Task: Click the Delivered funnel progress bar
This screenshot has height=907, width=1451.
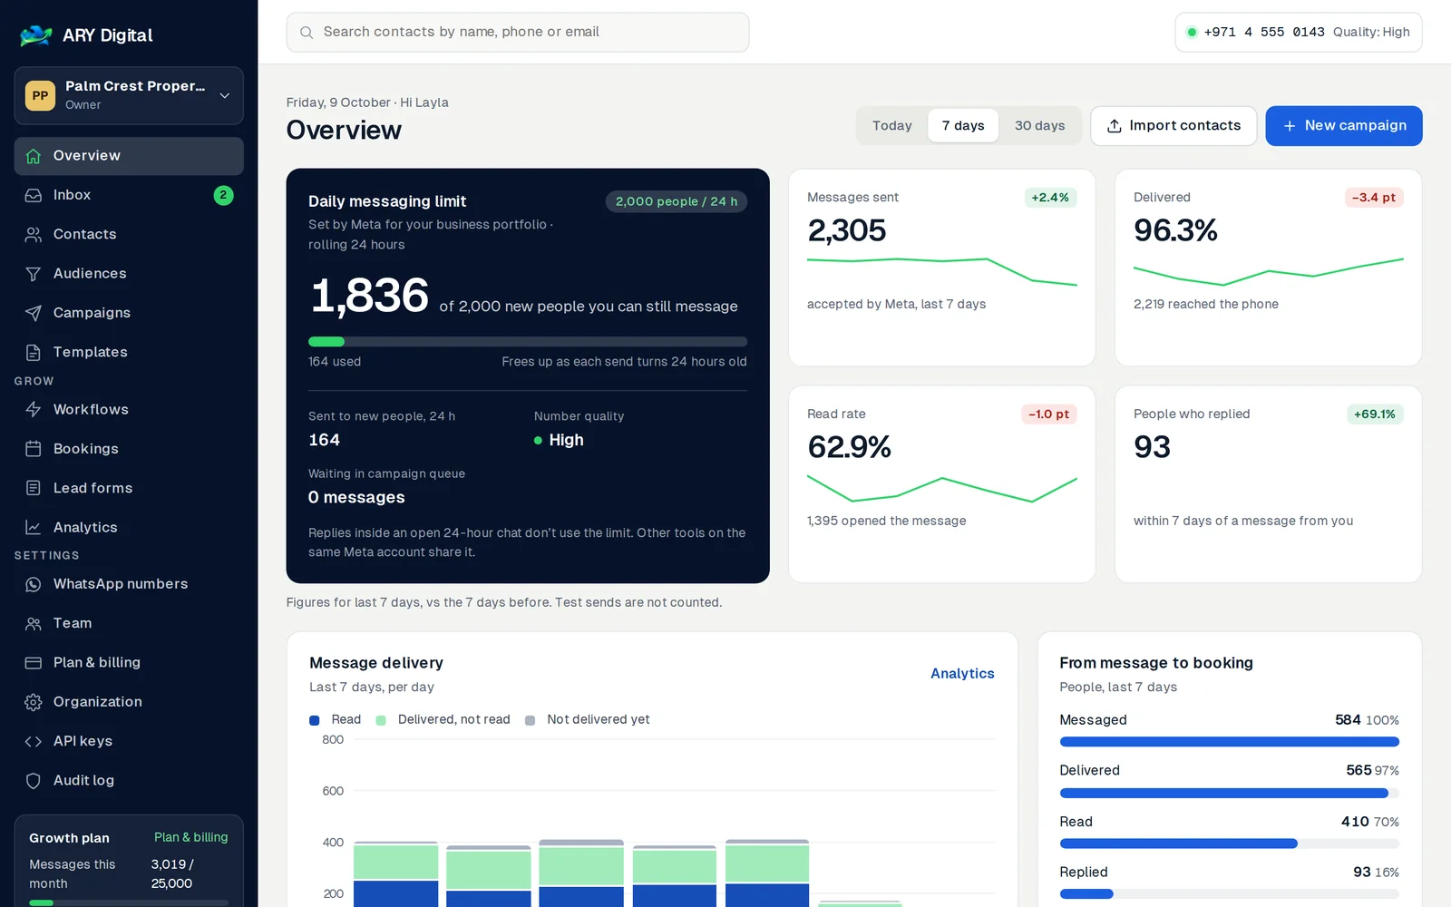Action: pos(1229,794)
